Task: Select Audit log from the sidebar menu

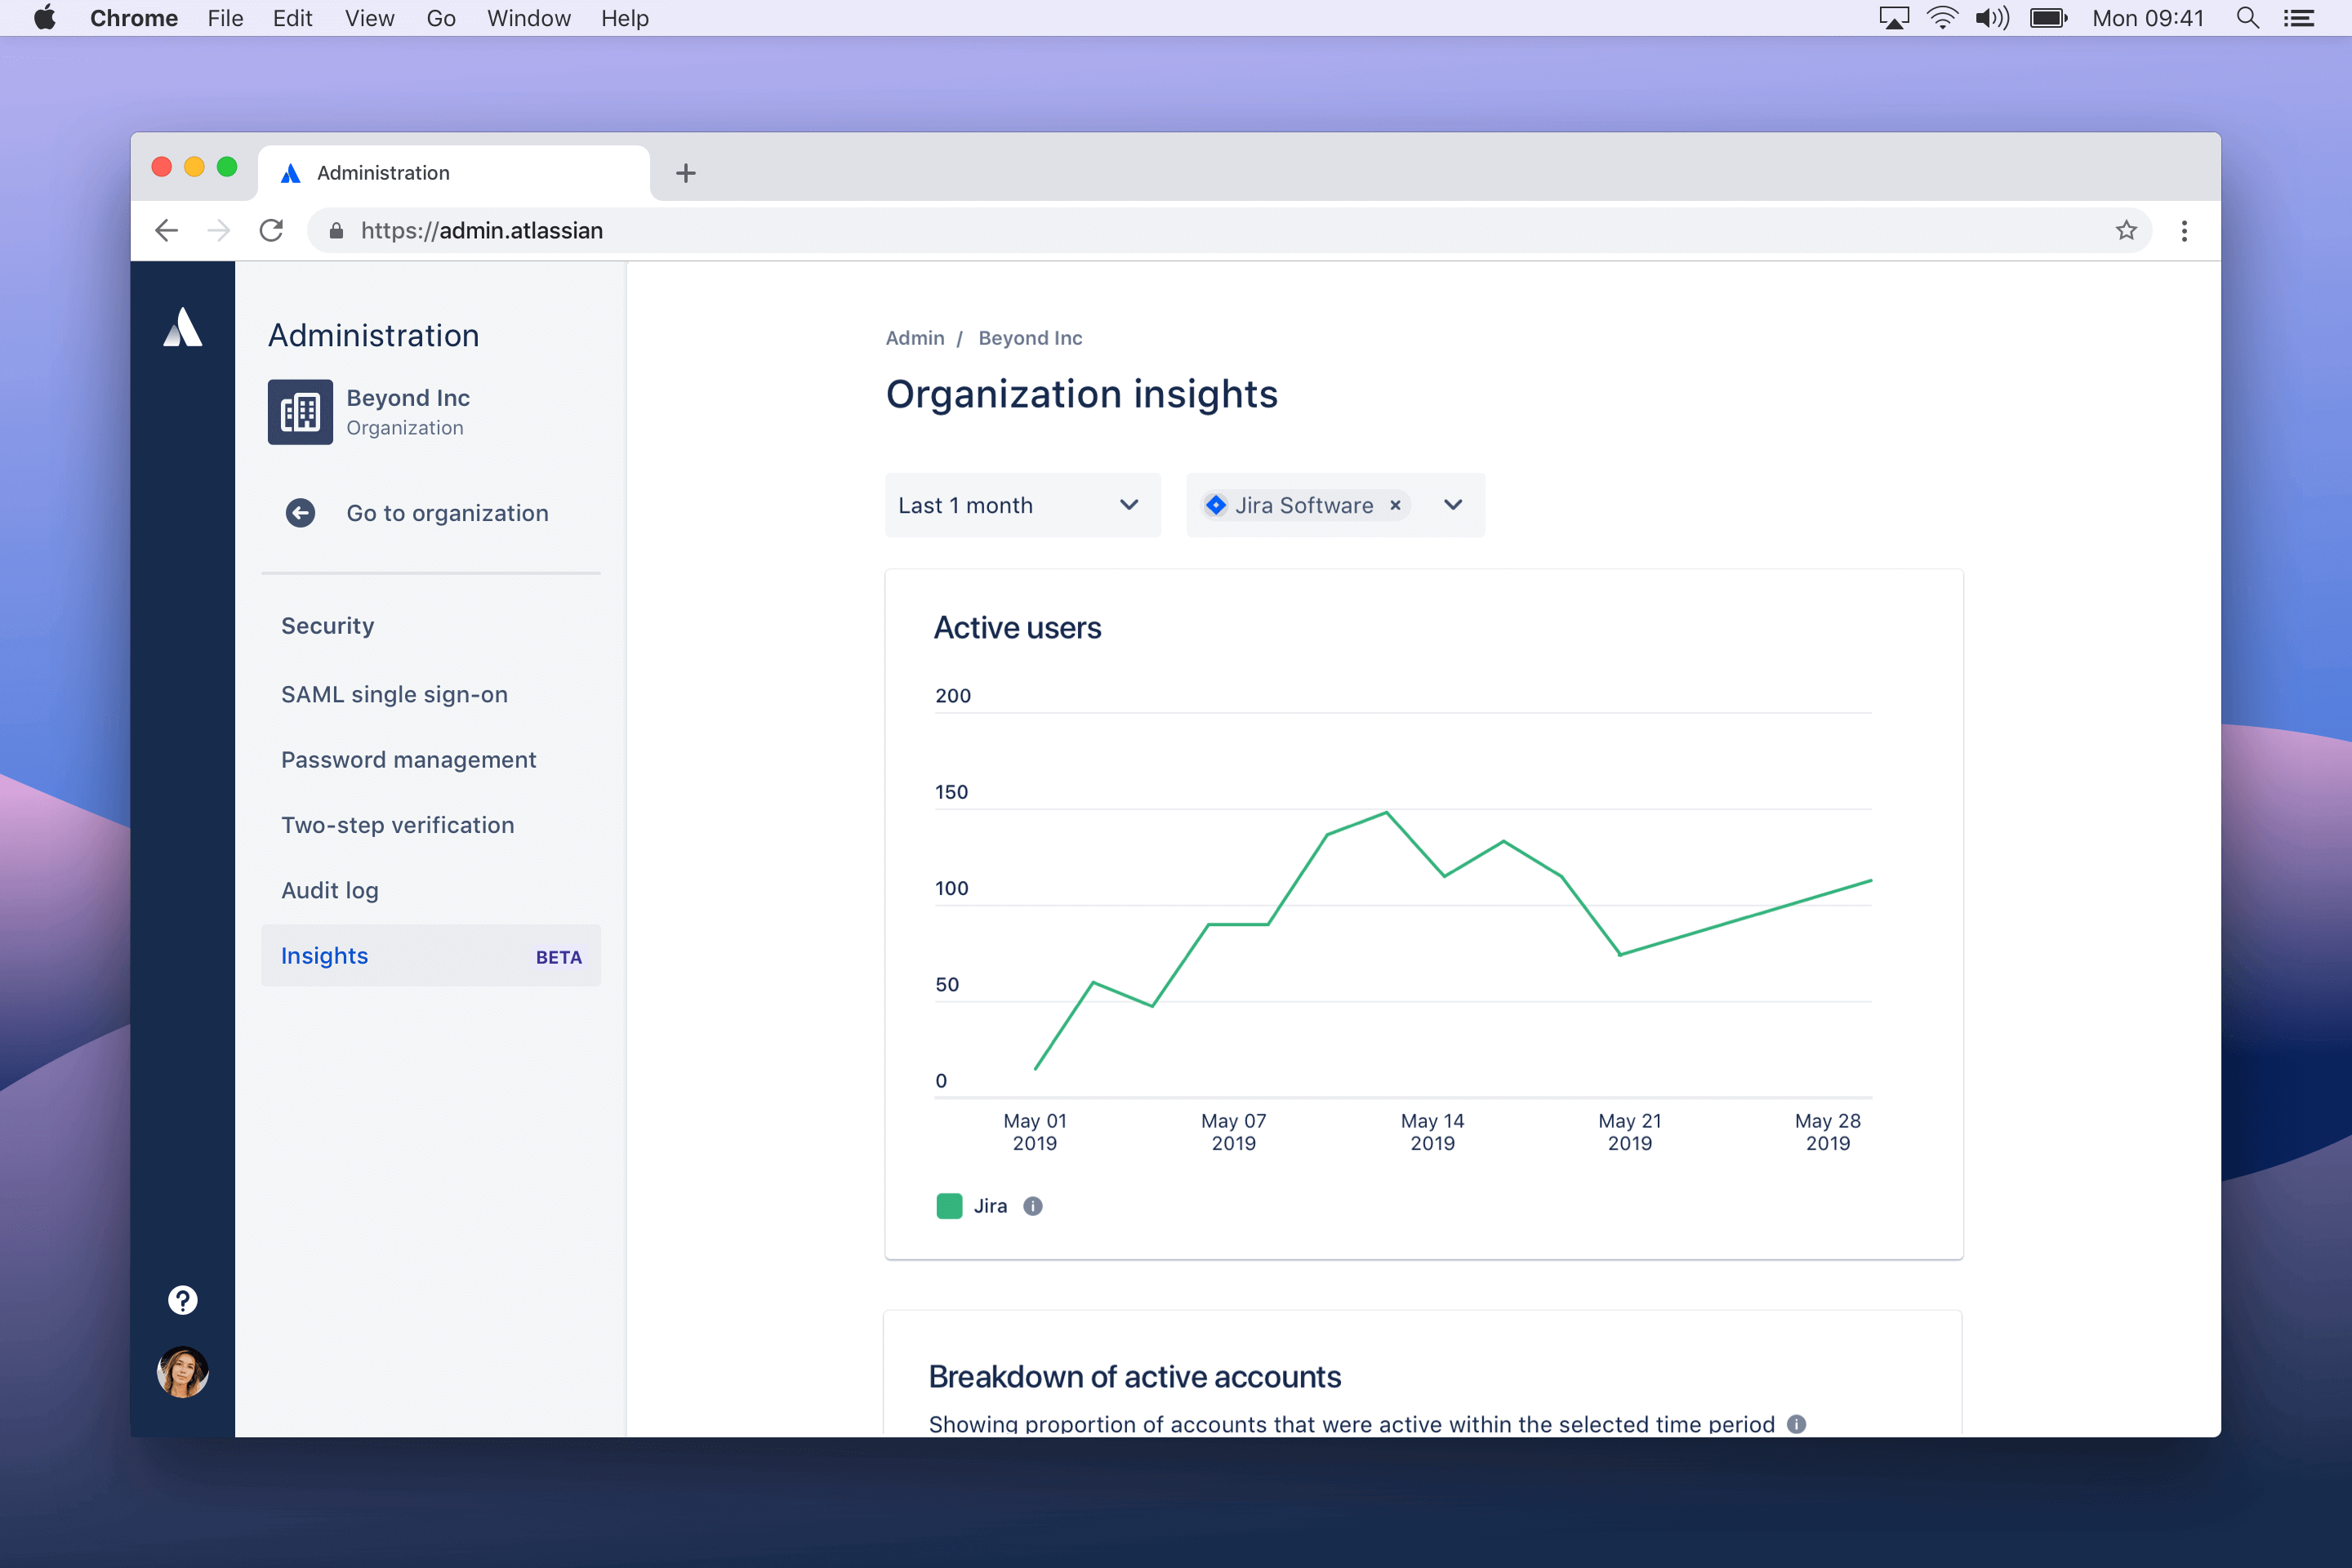Action: [329, 889]
